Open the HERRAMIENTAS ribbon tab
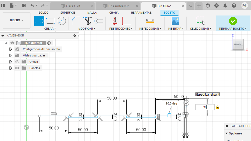251x141 pixels. [x=141, y=13]
